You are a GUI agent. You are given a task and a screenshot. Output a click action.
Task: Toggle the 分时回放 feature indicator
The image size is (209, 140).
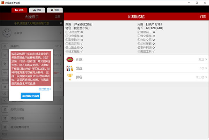(x=82, y=32)
